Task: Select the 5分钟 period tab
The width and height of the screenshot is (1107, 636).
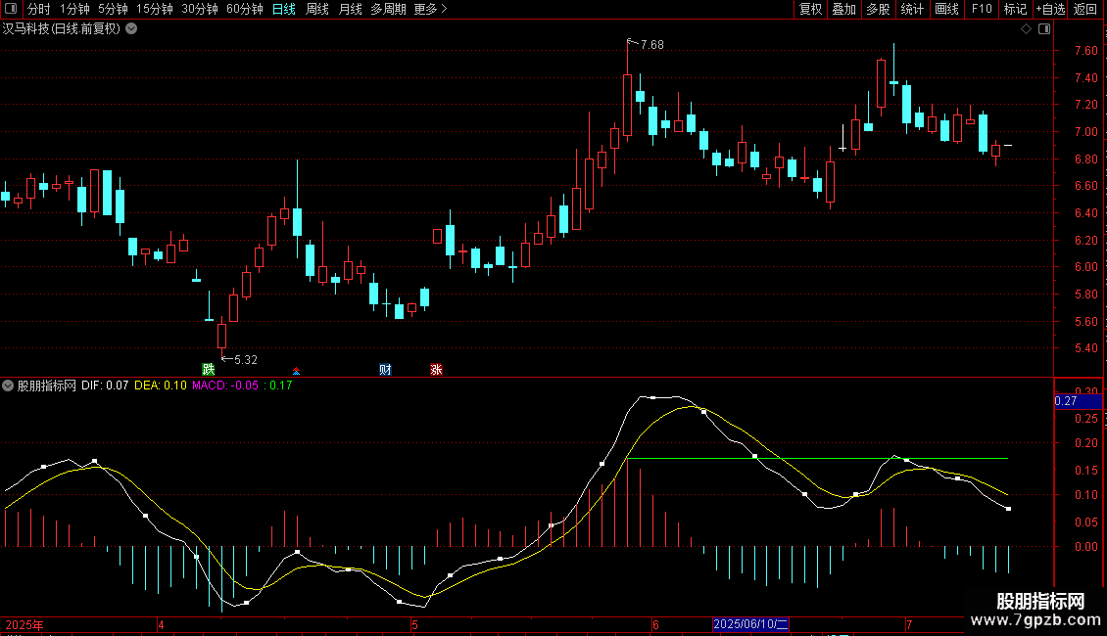Action: coord(113,9)
